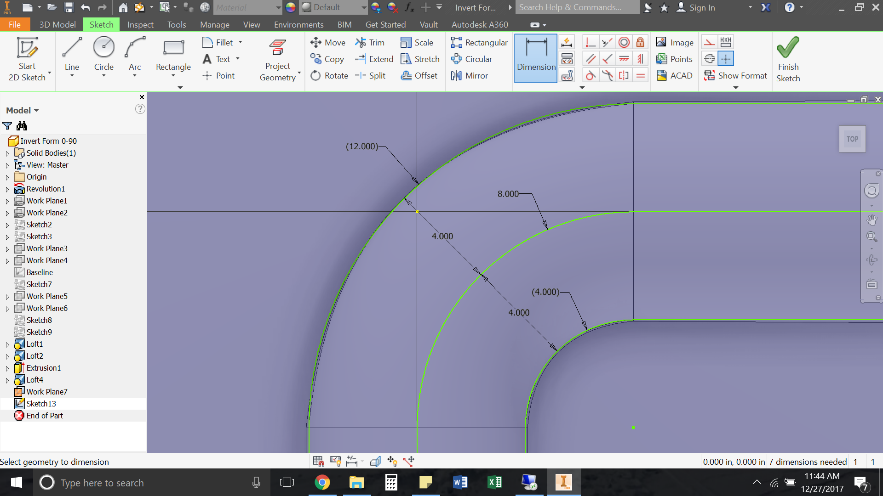Image resolution: width=883 pixels, height=496 pixels.
Task: Toggle Snap to Grid in the status bar
Action: point(318,461)
